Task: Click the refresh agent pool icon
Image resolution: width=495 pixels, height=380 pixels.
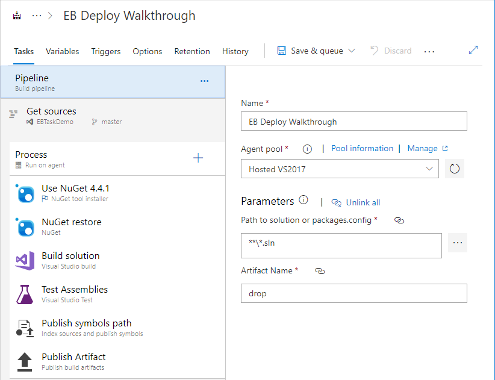Action: [455, 169]
